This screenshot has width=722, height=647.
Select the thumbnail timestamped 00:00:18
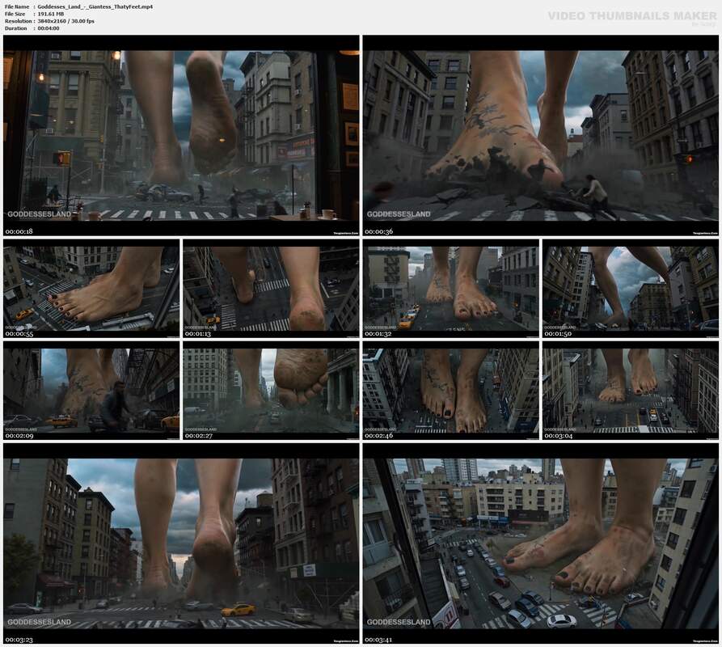pyautogui.click(x=181, y=135)
